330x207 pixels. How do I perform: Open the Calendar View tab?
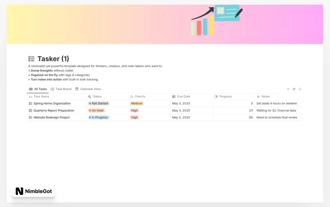click(88, 89)
